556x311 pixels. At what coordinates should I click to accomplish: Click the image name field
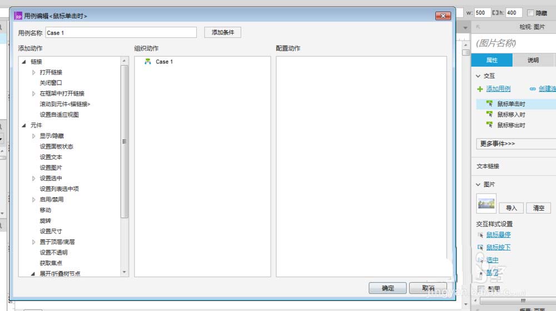click(x=514, y=43)
